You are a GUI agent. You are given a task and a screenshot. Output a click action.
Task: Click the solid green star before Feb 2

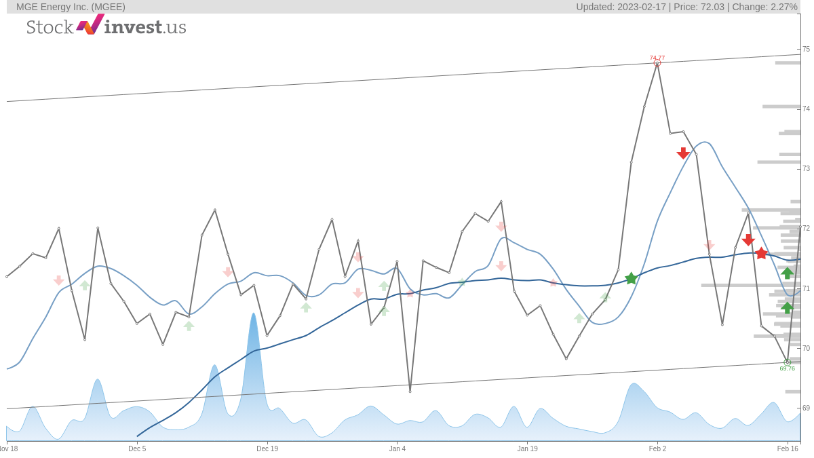pyautogui.click(x=631, y=278)
